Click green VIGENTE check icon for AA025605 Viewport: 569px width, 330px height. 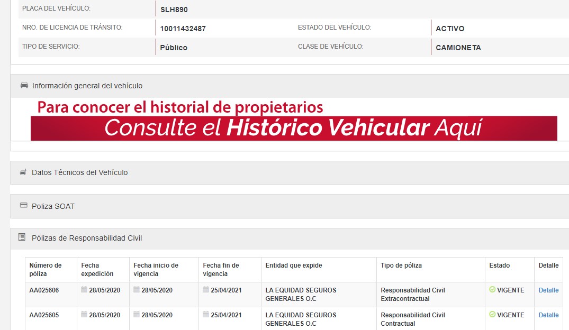[x=492, y=315]
